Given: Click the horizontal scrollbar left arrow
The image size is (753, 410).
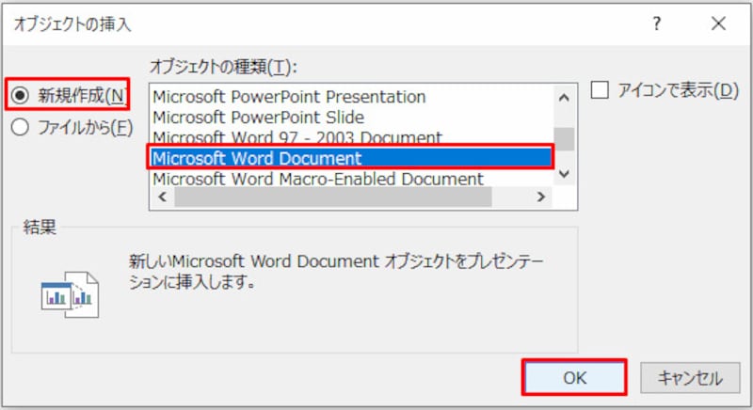Looking at the screenshot, I should point(160,197).
